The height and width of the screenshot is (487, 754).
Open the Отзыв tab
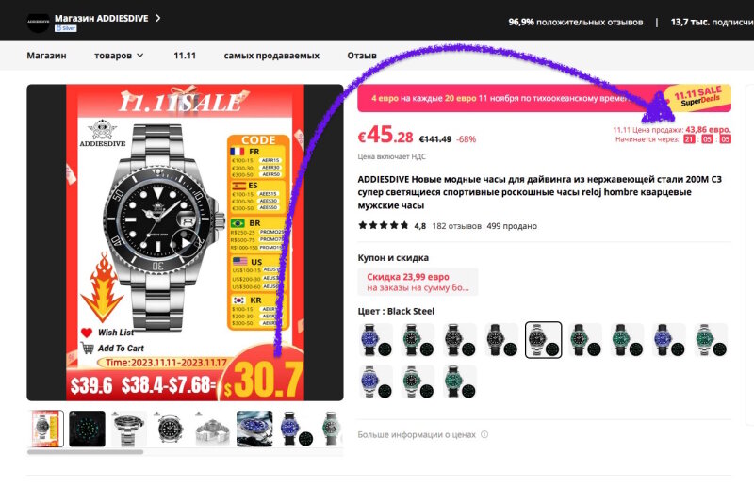point(362,56)
